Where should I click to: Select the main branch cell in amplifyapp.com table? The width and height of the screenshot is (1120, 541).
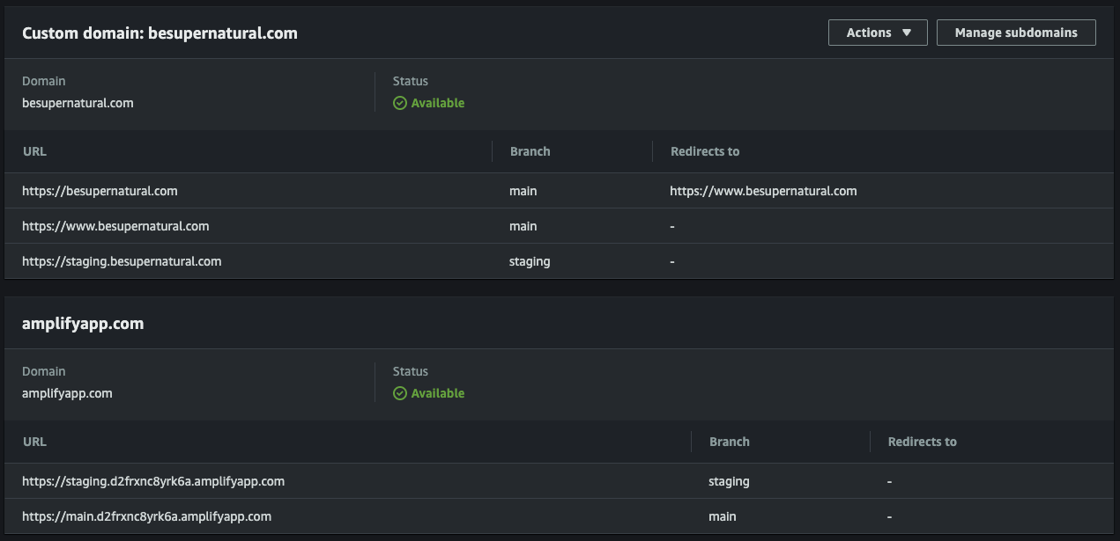click(x=723, y=516)
